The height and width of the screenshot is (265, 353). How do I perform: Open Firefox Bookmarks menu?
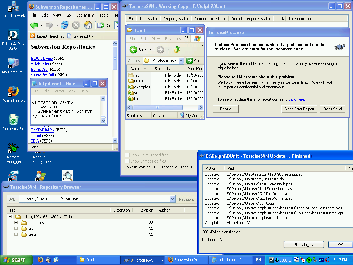(85, 15)
